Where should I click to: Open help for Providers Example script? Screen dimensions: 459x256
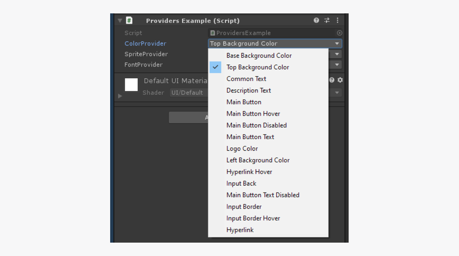[x=316, y=21]
